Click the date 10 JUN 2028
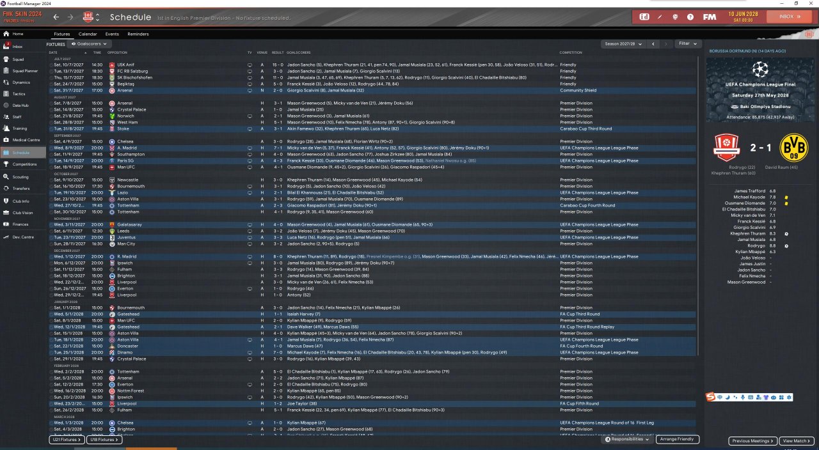 pyautogui.click(x=744, y=13)
